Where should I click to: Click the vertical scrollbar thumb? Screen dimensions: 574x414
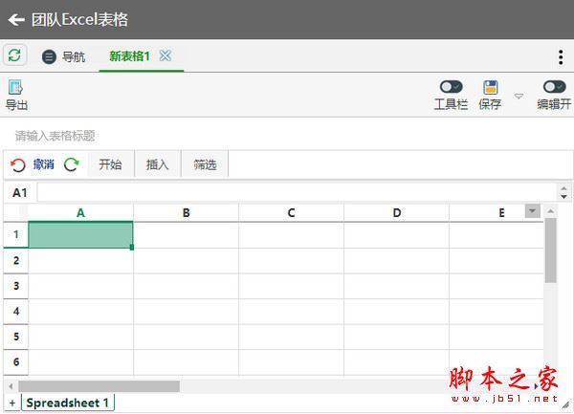coord(551,251)
